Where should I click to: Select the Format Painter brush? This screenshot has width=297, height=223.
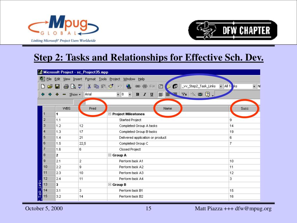[x=111, y=87]
